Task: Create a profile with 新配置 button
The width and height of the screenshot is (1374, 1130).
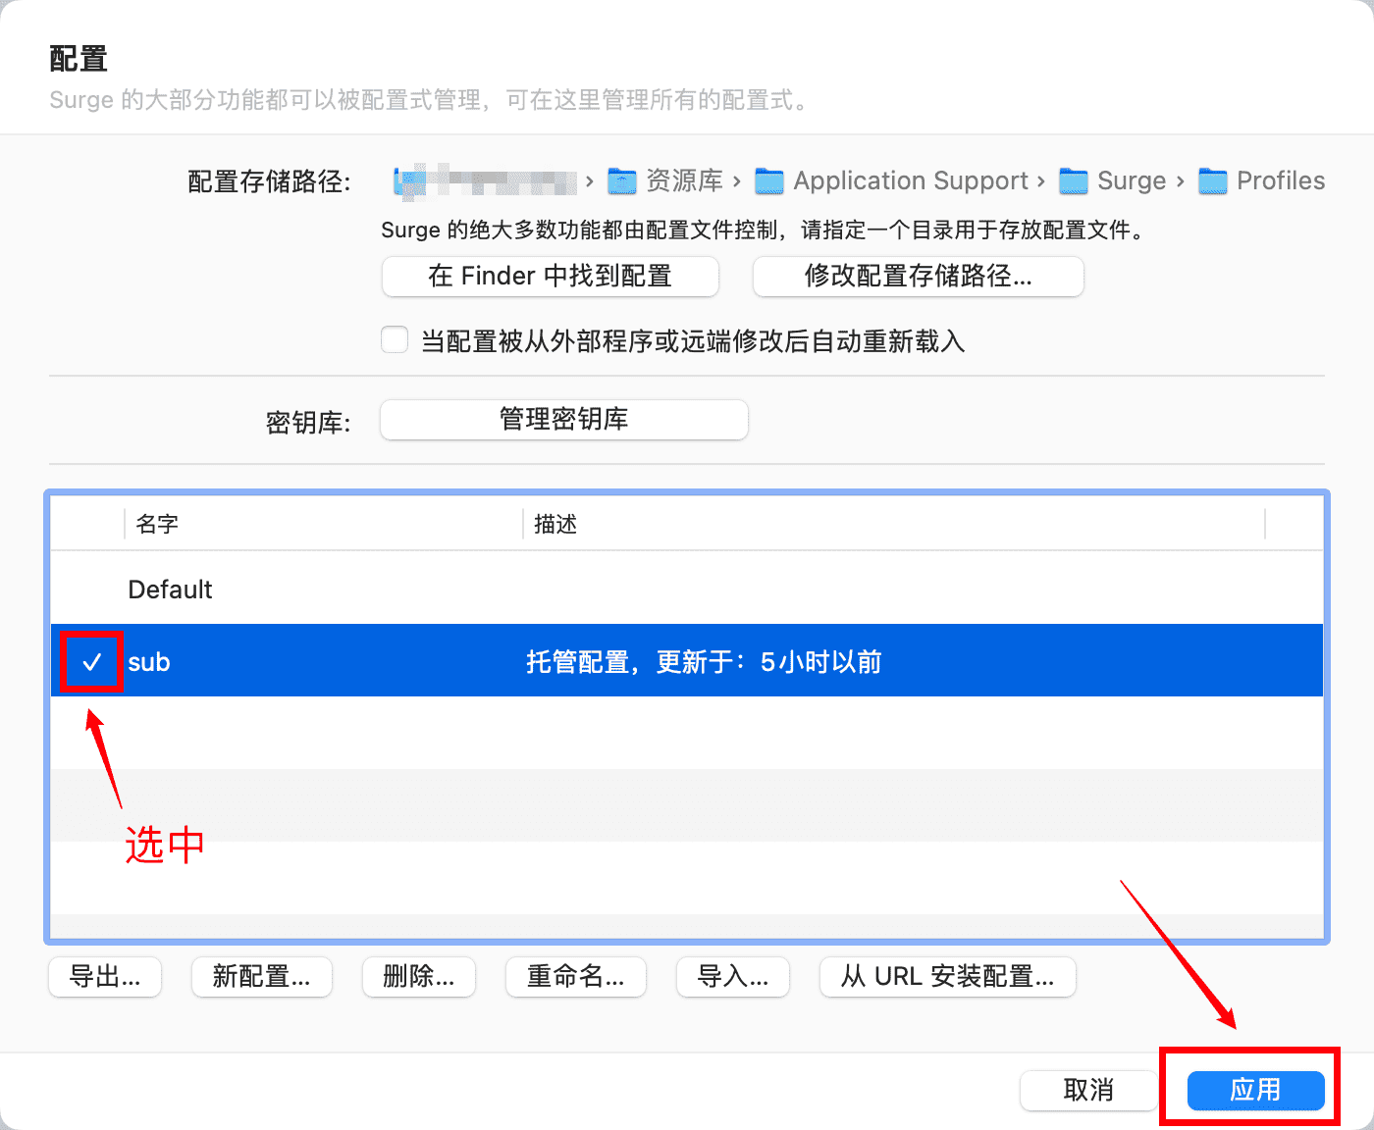Action: pyautogui.click(x=262, y=977)
